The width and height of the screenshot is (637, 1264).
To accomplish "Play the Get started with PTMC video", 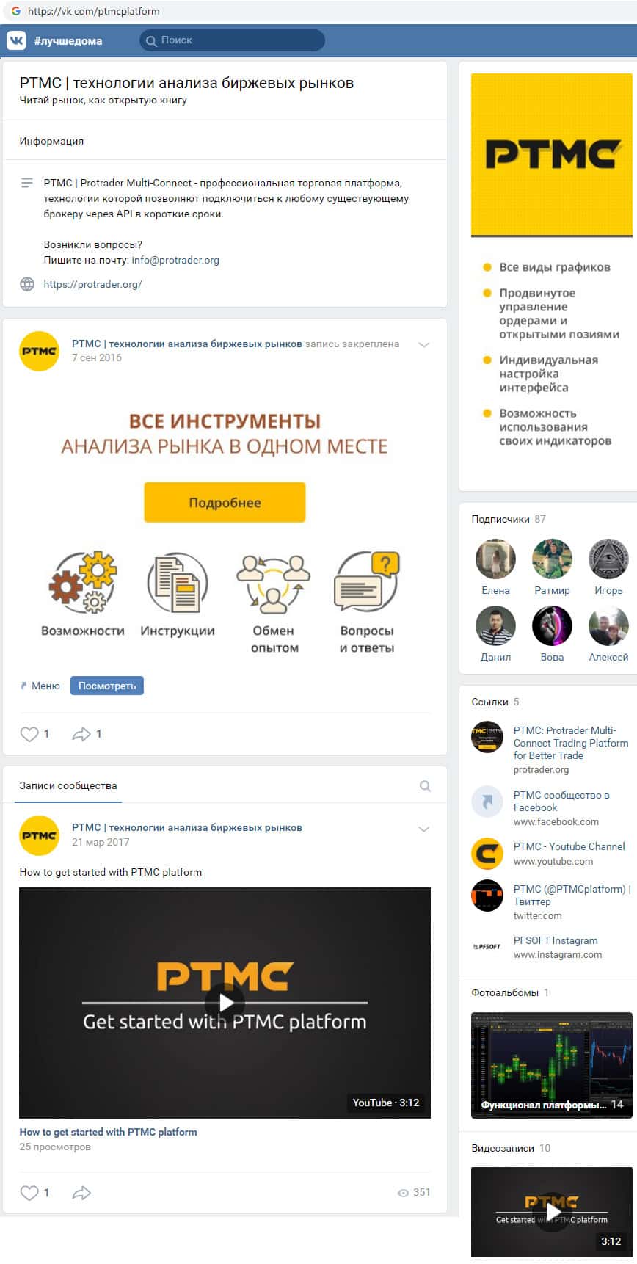I will click(x=225, y=1003).
